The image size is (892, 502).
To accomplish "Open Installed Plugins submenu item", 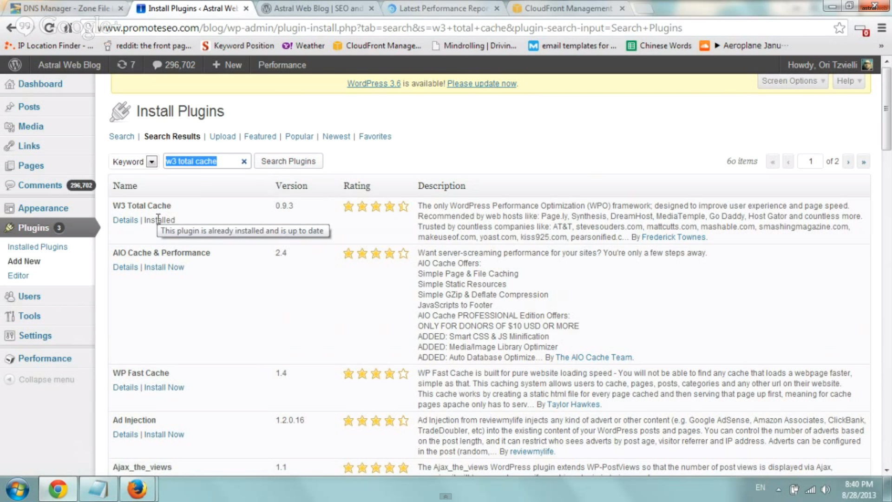I will (x=37, y=247).
